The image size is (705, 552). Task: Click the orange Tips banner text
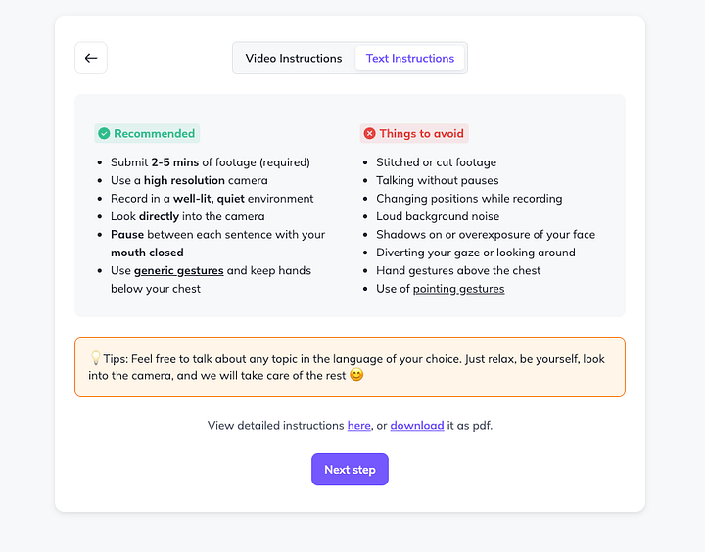(x=347, y=367)
